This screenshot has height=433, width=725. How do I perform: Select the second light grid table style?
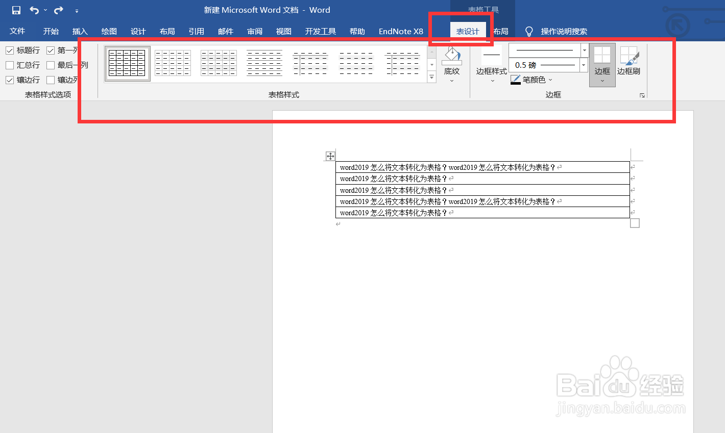click(x=173, y=63)
